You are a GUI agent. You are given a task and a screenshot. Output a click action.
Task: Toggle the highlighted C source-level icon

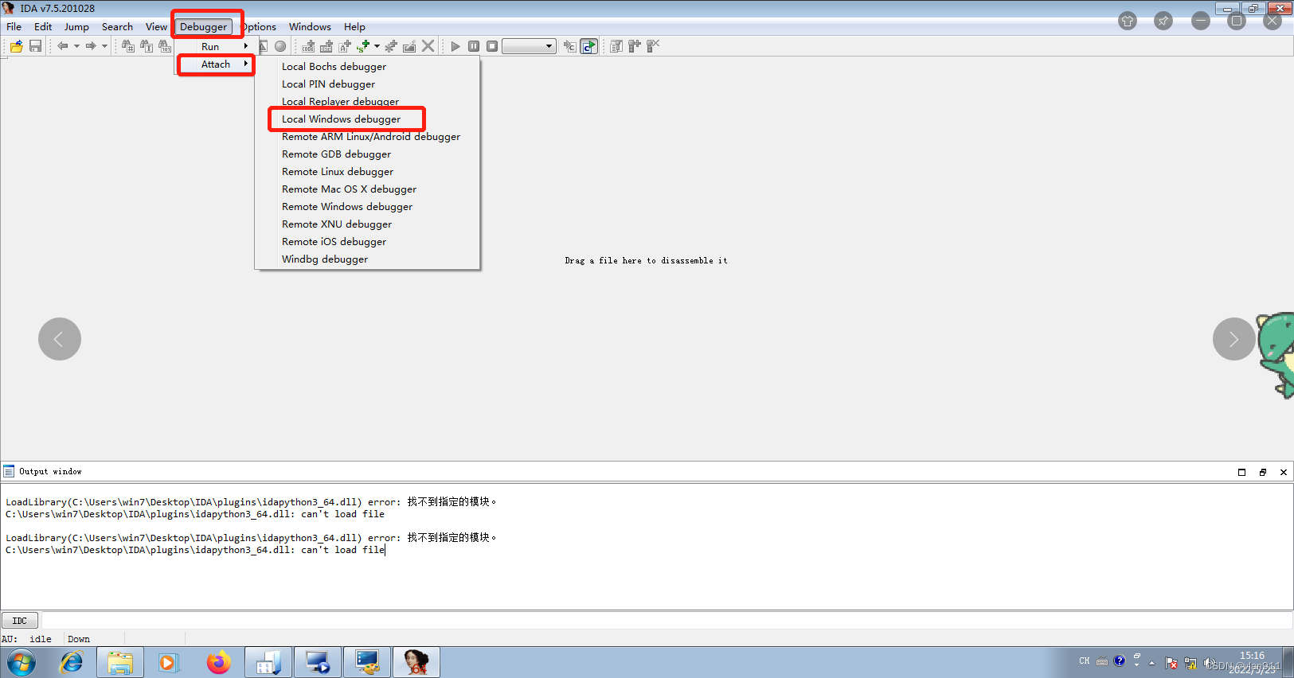point(588,46)
